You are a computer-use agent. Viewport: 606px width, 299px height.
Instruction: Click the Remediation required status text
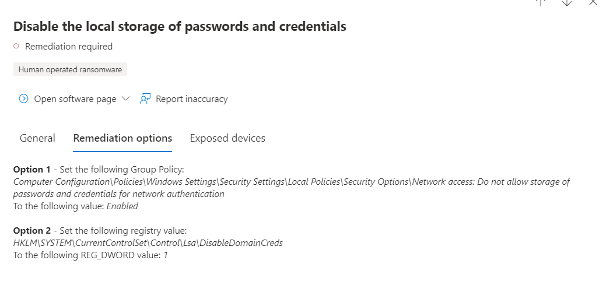click(69, 47)
